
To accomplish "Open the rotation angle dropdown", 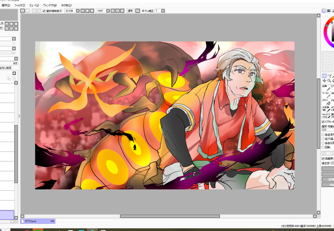I will tap(108, 10).
